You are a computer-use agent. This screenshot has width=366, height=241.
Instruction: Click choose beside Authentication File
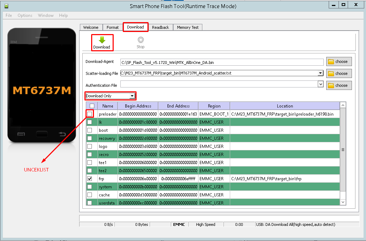(x=338, y=85)
